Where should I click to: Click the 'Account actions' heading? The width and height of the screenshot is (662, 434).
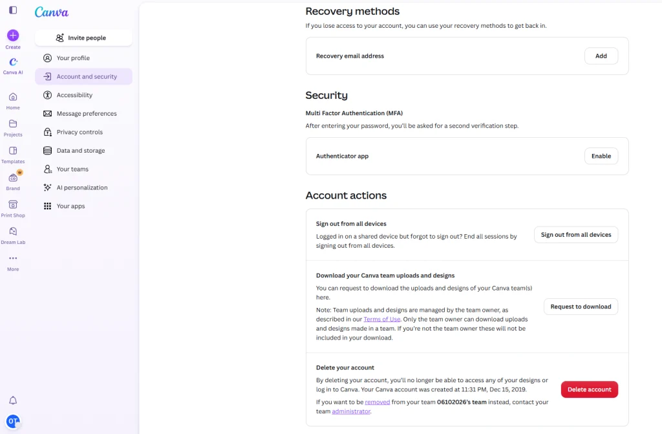point(346,195)
